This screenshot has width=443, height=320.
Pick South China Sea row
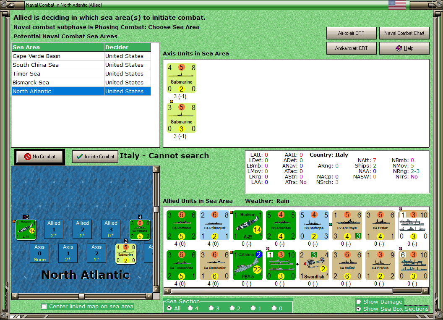[81, 65]
